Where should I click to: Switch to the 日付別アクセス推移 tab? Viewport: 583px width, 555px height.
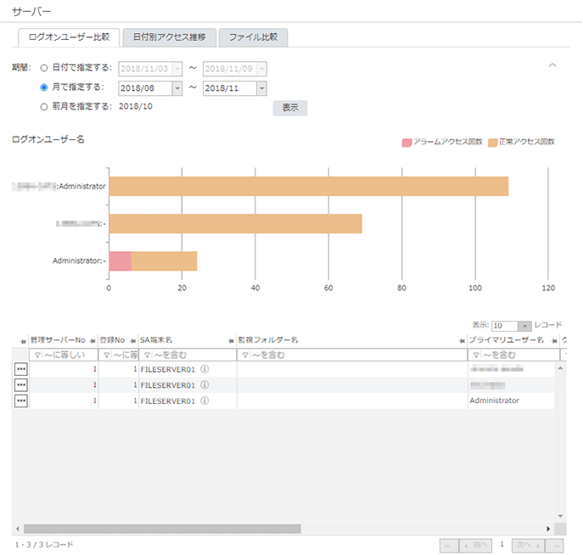(x=169, y=37)
